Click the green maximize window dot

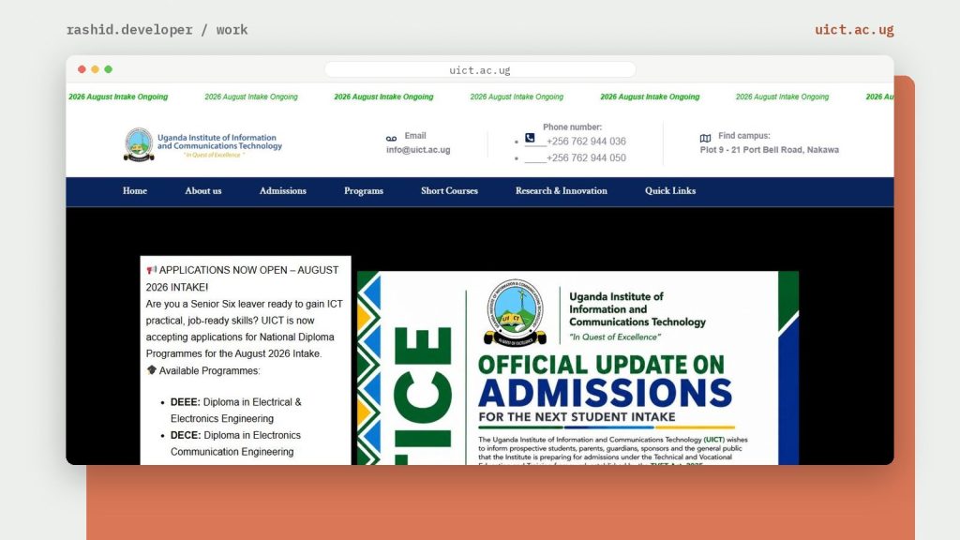(x=109, y=69)
